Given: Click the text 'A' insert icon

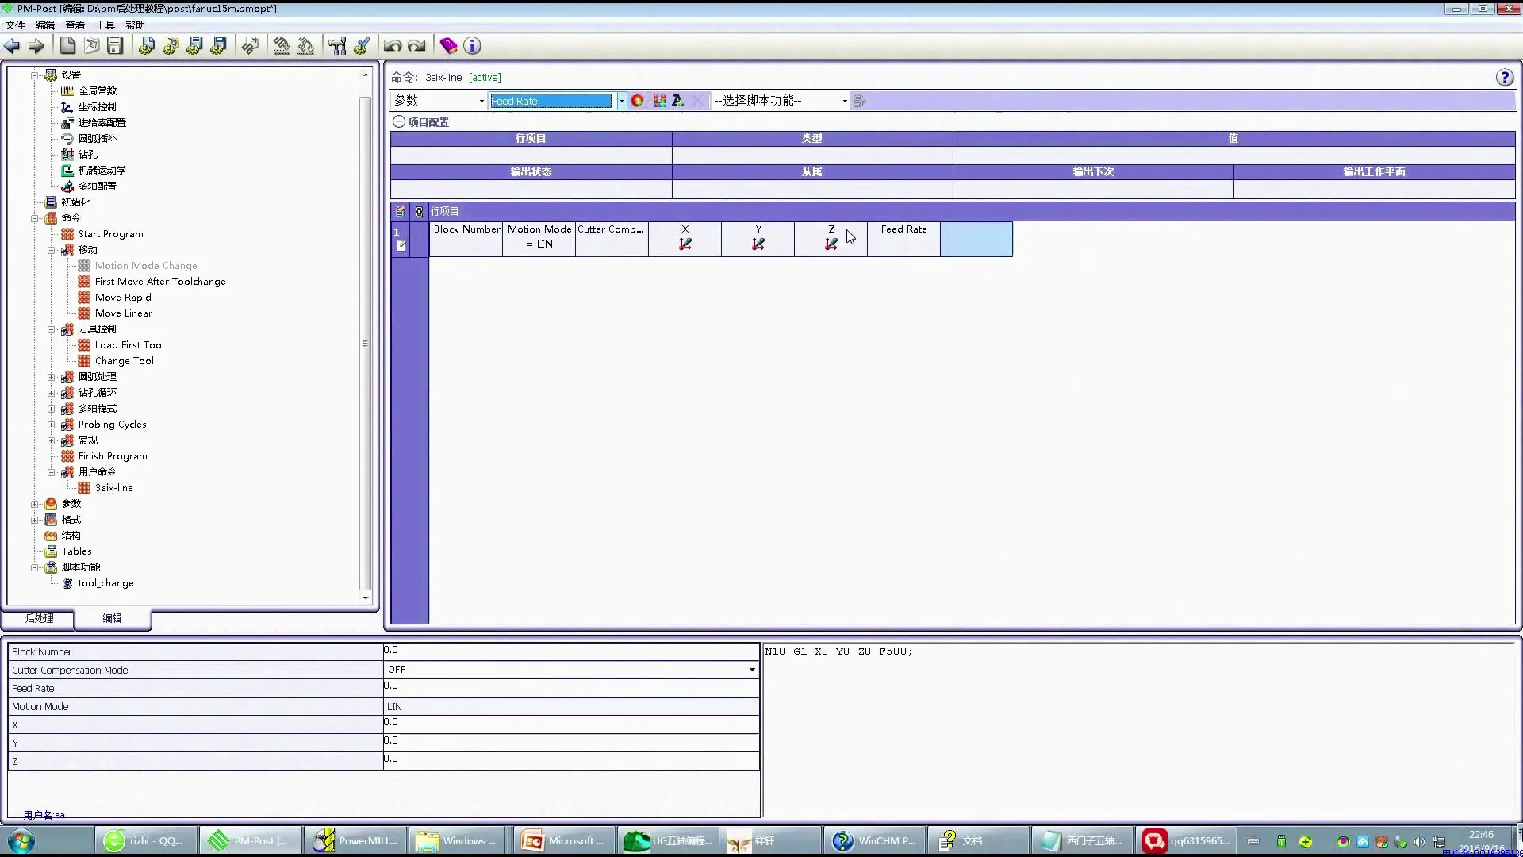Looking at the screenshot, I should pos(677,101).
